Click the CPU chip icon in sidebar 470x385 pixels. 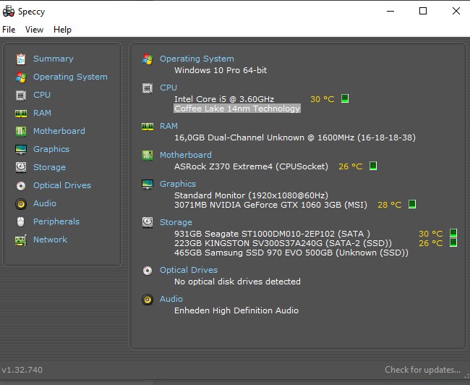(x=21, y=96)
